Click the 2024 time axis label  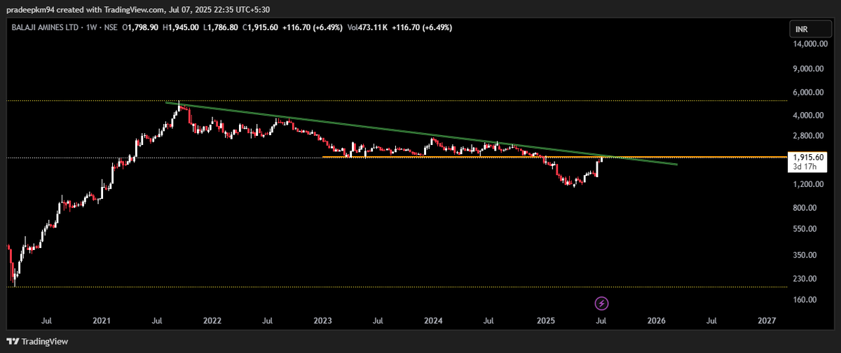433,321
